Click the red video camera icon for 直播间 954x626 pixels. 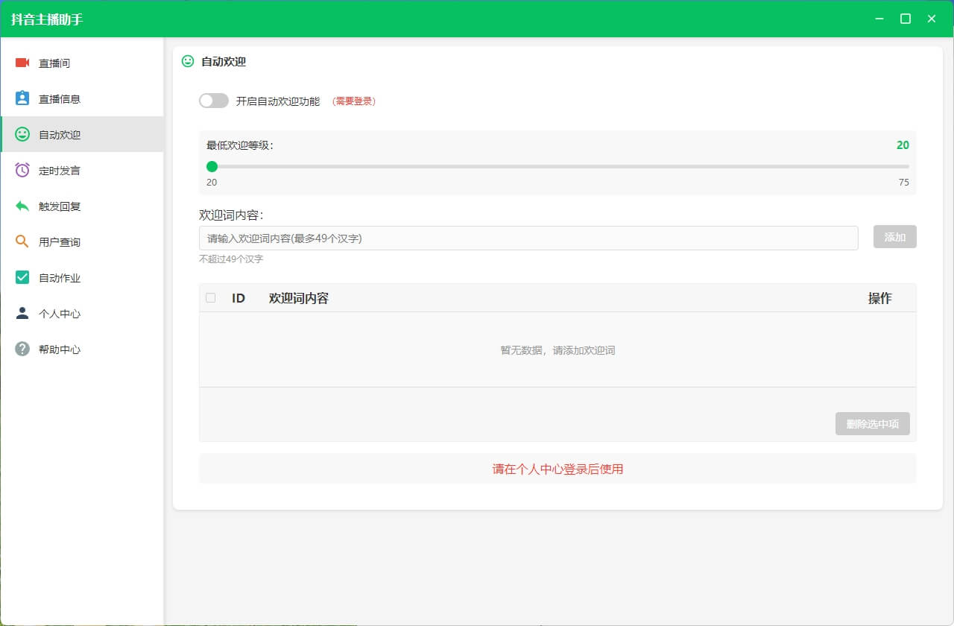tap(22, 63)
